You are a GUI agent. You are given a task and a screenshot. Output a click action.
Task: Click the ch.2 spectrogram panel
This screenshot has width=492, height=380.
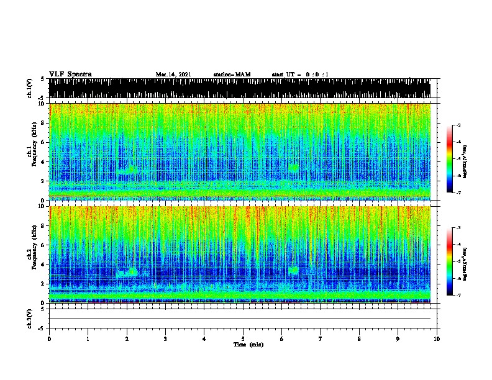(240, 255)
